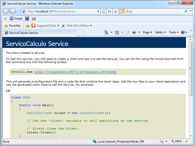
Task: Click the Snagit profile folder icon
Action: [x=34, y=19]
